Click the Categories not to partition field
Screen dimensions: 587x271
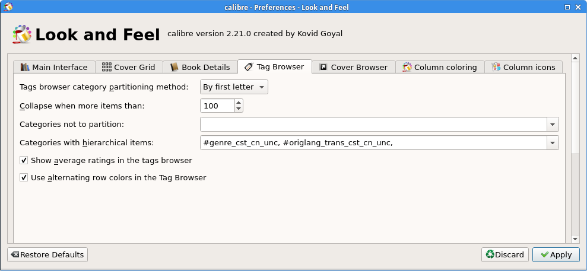(373, 125)
